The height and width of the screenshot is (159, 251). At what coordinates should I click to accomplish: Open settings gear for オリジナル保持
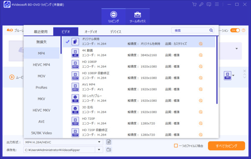200,44
